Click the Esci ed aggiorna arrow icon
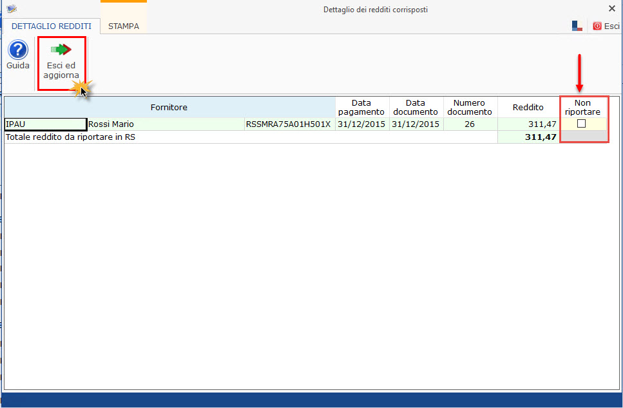The width and height of the screenshot is (623, 408). tap(61, 50)
